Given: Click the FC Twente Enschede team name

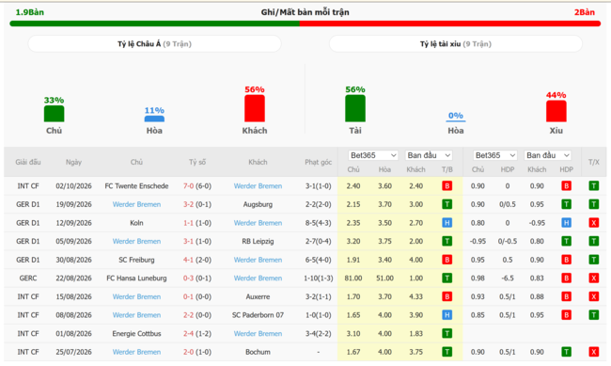Looking at the screenshot, I should pyautogui.click(x=136, y=186).
